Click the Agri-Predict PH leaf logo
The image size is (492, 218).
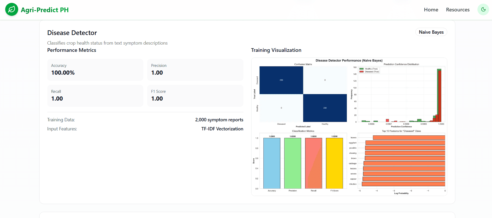pyautogui.click(x=12, y=10)
